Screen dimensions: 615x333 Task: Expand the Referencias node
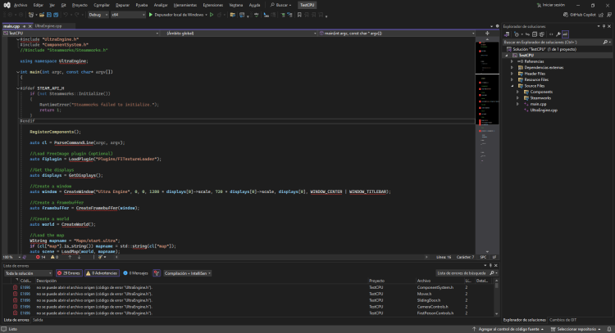[512, 61]
